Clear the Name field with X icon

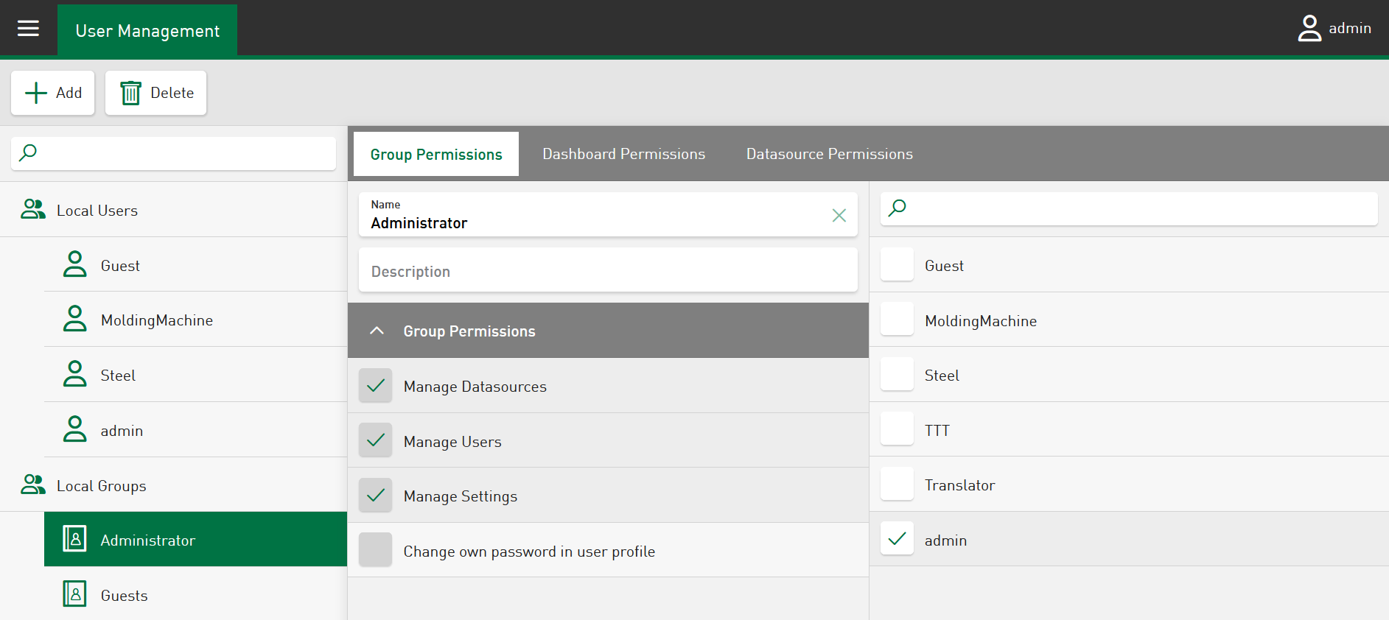pos(839,215)
